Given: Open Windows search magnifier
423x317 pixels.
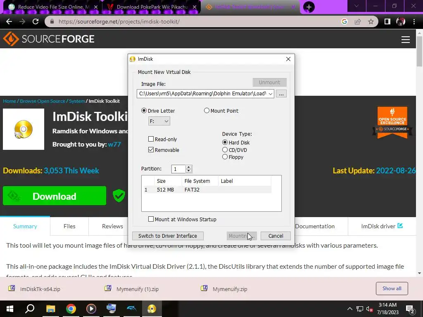Looking at the screenshot, I should click(x=30, y=309).
